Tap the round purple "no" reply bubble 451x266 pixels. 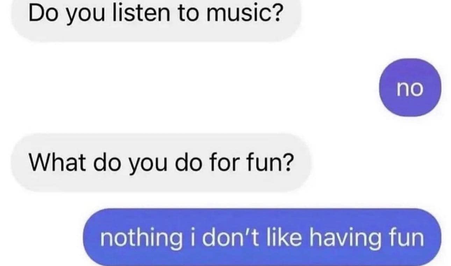click(x=410, y=88)
